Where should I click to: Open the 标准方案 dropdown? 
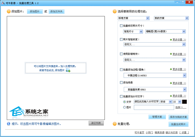(x=133, y=18)
